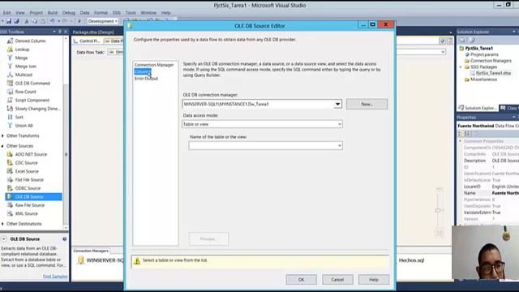Click the Help button
Screen dimensions: 519x292
point(373,280)
